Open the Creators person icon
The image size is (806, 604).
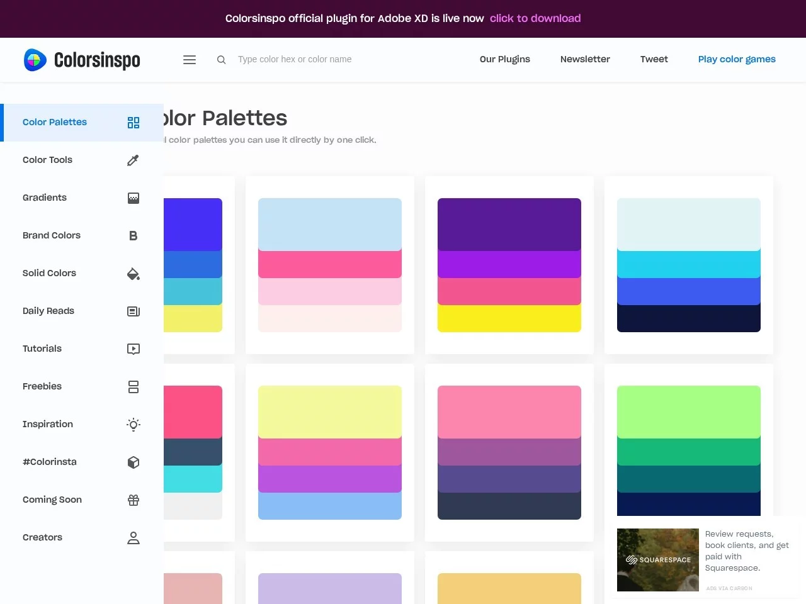(133, 537)
